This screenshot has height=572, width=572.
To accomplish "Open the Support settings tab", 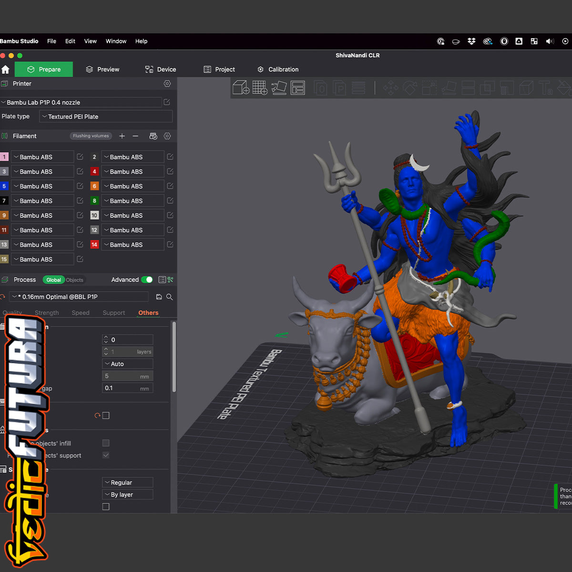I will point(114,313).
